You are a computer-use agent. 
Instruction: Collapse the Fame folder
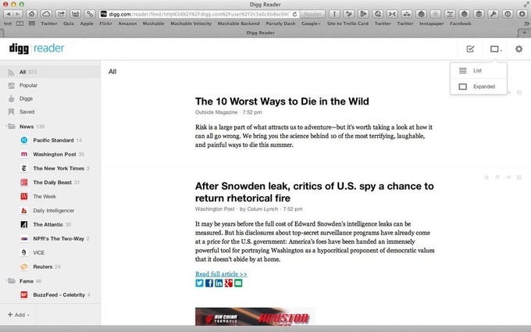coord(5,281)
